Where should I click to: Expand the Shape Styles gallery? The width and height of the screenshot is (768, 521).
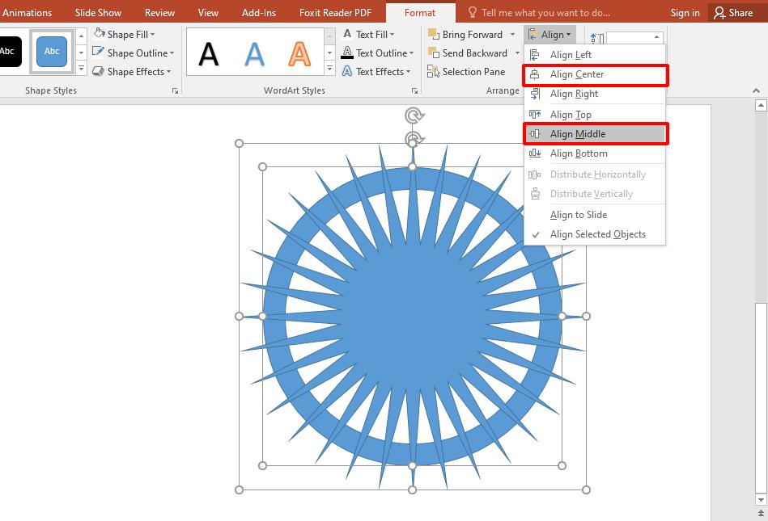pos(81,69)
